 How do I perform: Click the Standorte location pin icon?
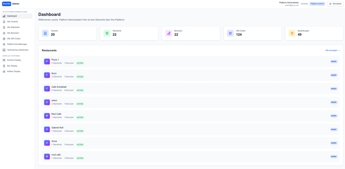(x=107, y=33)
